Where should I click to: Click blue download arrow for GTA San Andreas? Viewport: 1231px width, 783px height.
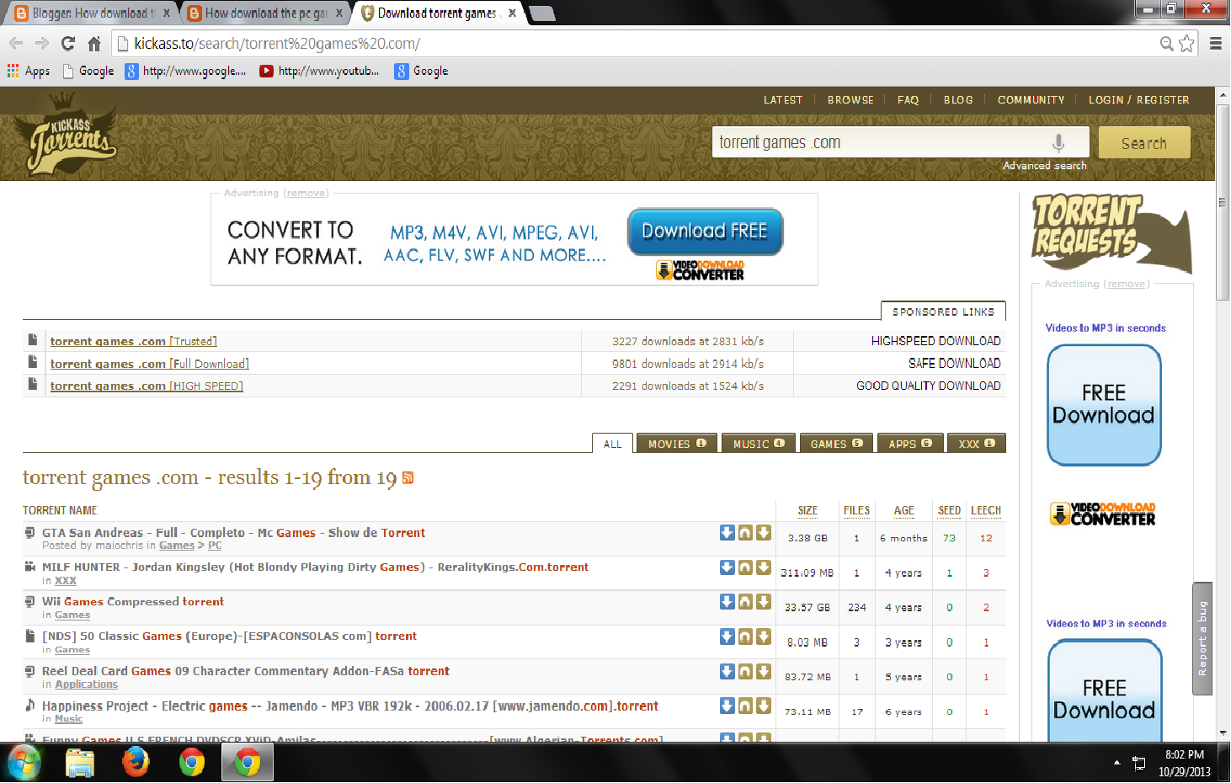(x=727, y=533)
